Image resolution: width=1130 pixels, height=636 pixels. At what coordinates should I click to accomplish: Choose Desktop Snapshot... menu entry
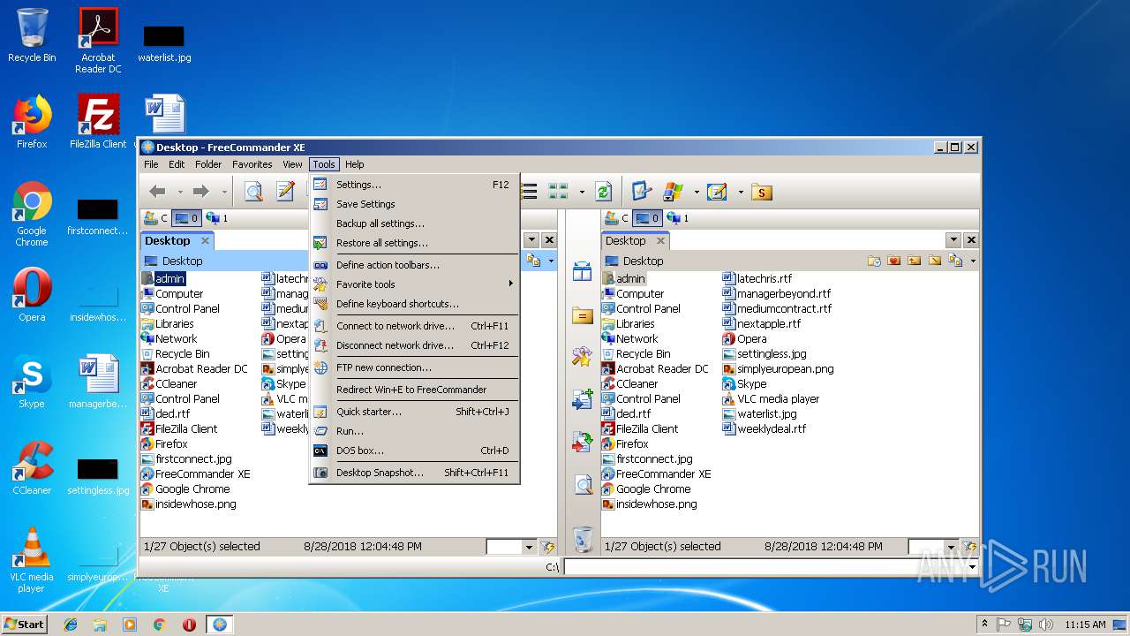click(x=414, y=473)
